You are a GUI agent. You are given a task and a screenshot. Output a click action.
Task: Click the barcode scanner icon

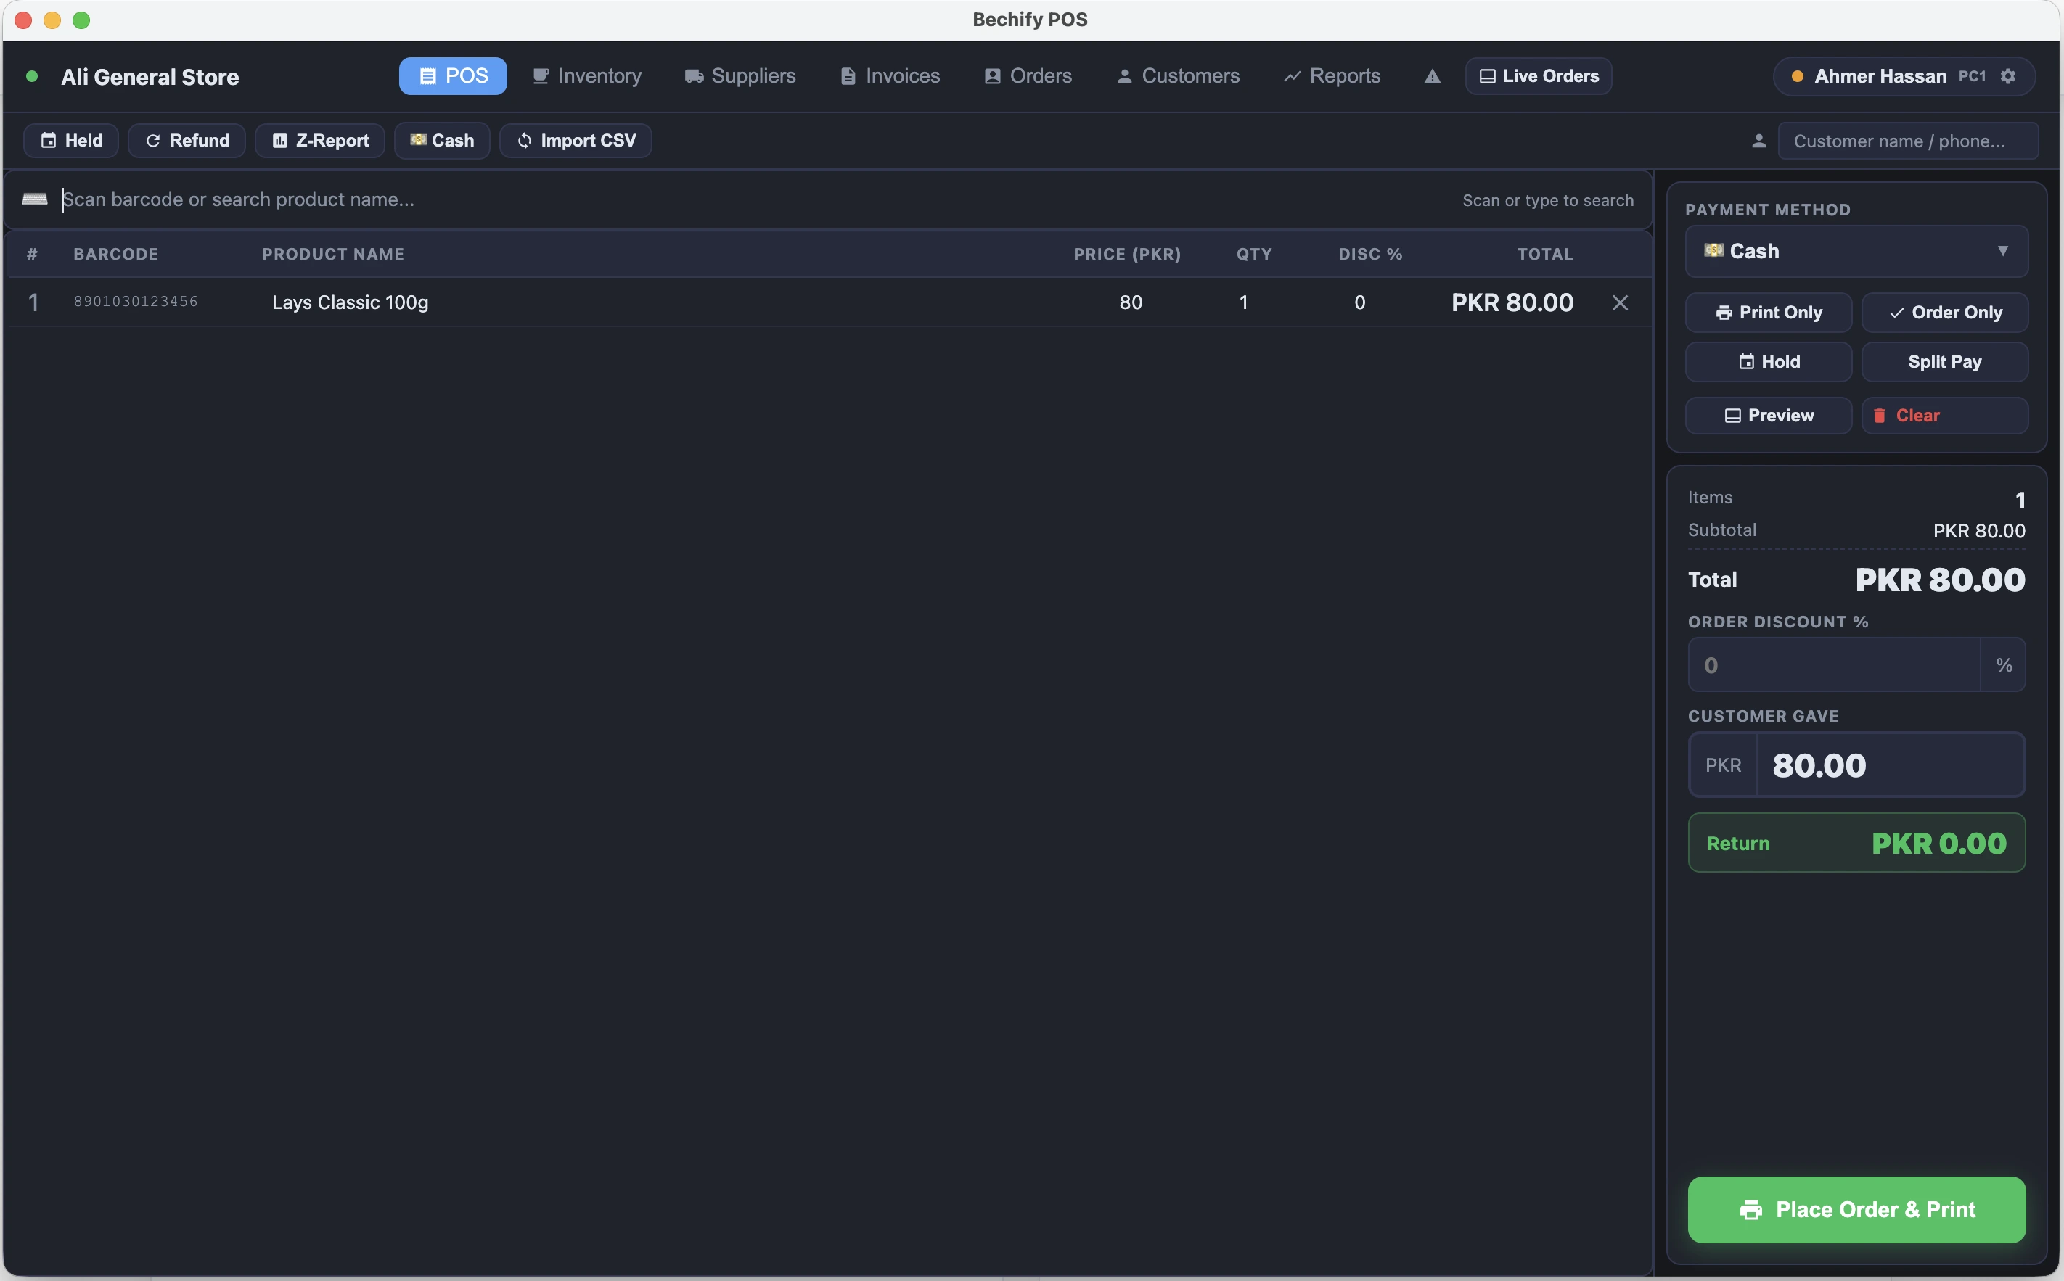(x=35, y=199)
